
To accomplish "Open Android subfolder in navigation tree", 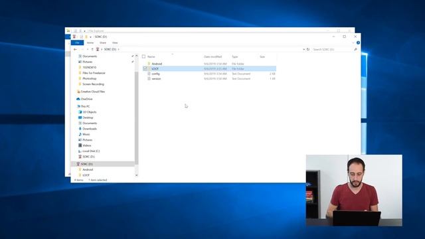I will tap(88, 170).
